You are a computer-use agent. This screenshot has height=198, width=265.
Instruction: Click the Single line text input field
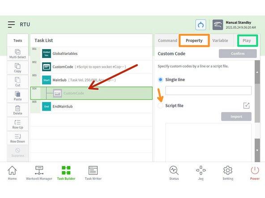pyautogui.click(x=208, y=91)
